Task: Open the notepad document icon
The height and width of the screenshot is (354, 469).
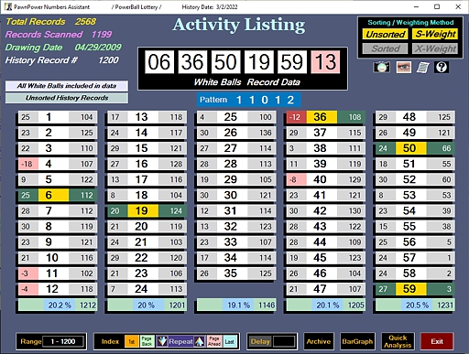Action: 422,67
